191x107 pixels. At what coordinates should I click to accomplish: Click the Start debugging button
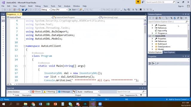[73, 10]
